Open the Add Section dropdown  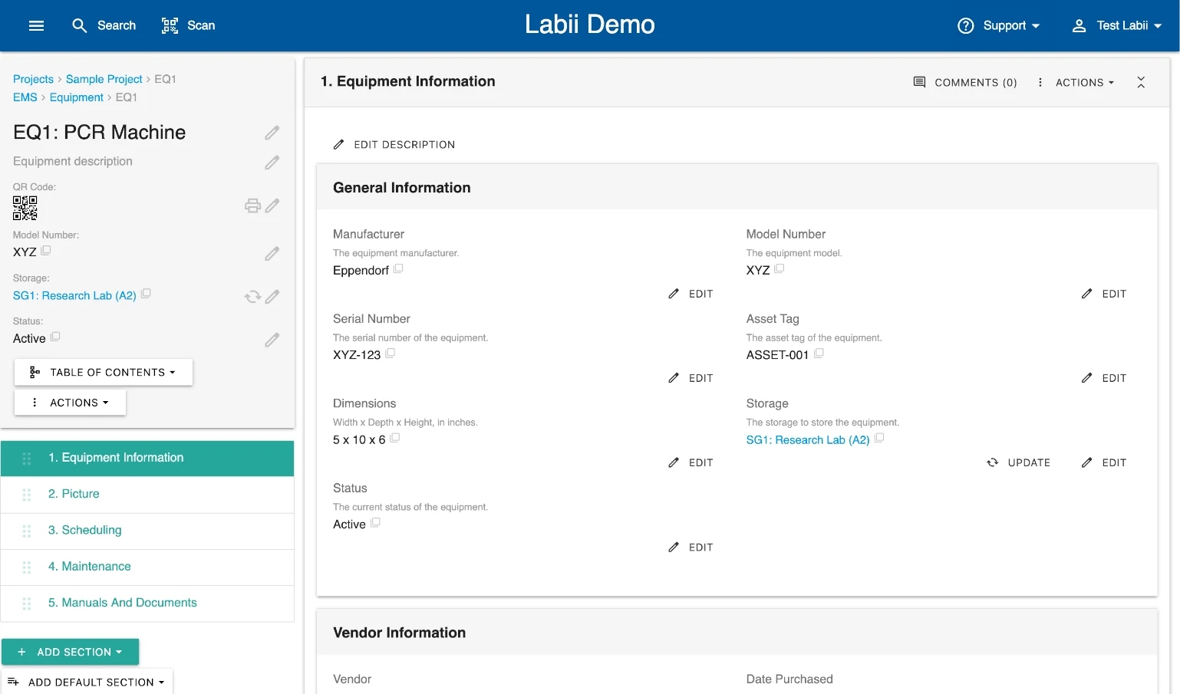(x=71, y=652)
